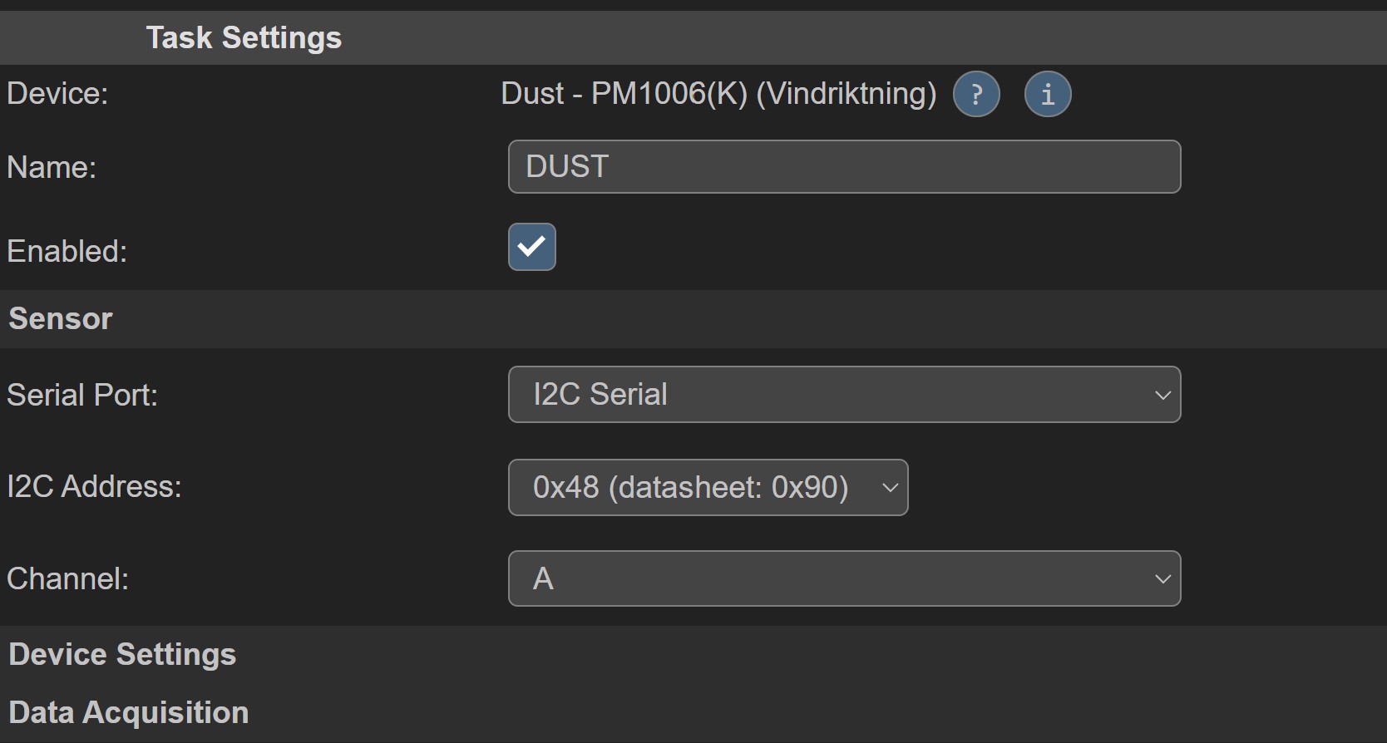Expand the Data Acquisition section

tap(128, 712)
